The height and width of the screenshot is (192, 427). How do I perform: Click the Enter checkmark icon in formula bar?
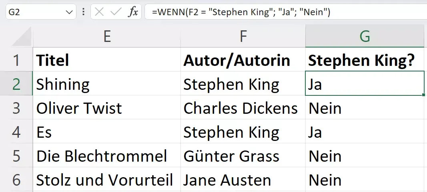pyautogui.click(x=116, y=12)
